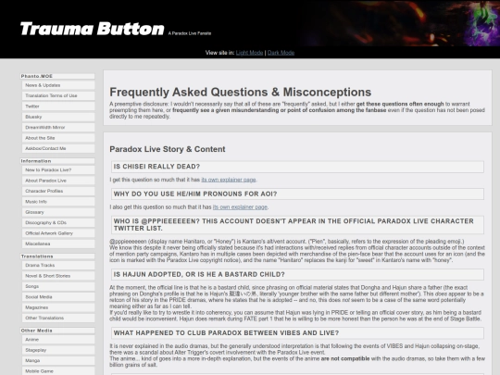Open the DreamWidth Mirror link
The image size is (500, 375).
point(58,127)
